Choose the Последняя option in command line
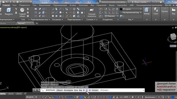This screenshot has height=99, width=177. tap(68, 90)
